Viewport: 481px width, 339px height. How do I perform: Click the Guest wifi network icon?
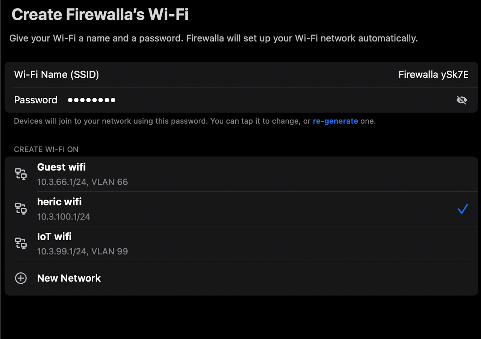pyautogui.click(x=21, y=174)
